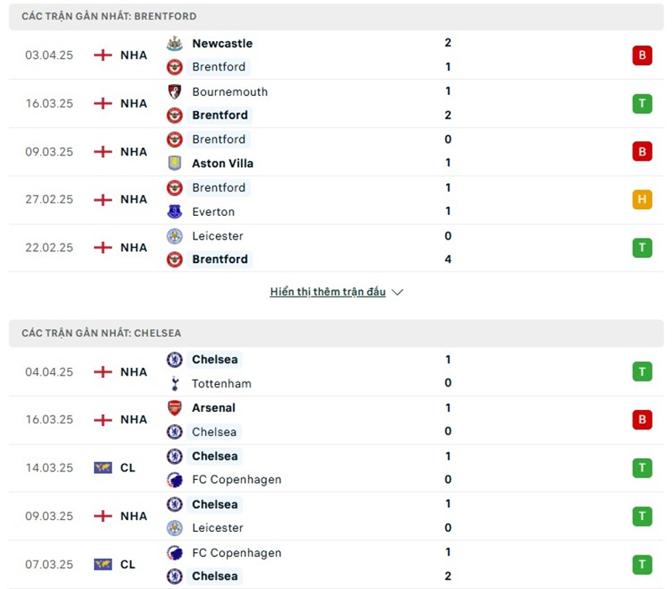Click the green T result badge for 16.03.25

pos(642,103)
